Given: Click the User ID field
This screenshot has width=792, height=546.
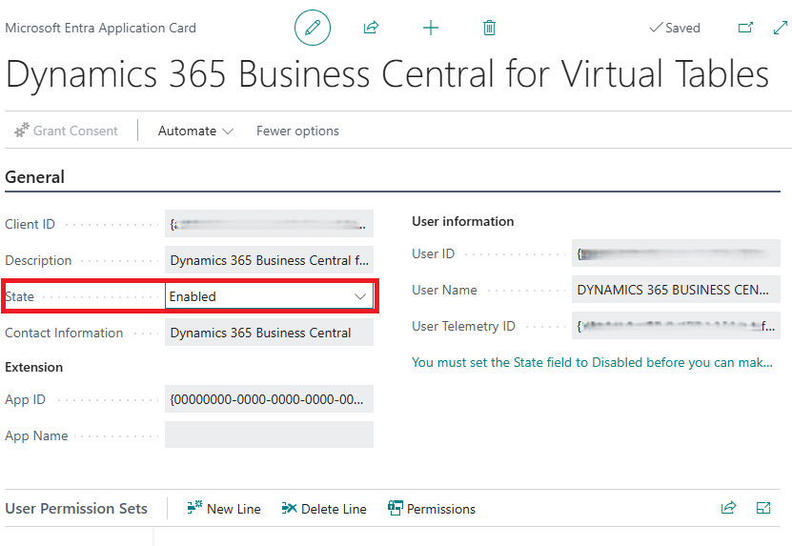Looking at the screenshot, I should click(676, 253).
